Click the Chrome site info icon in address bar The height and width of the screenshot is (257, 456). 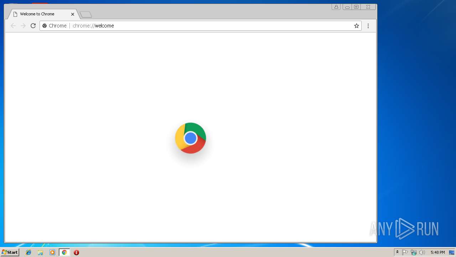(x=45, y=26)
